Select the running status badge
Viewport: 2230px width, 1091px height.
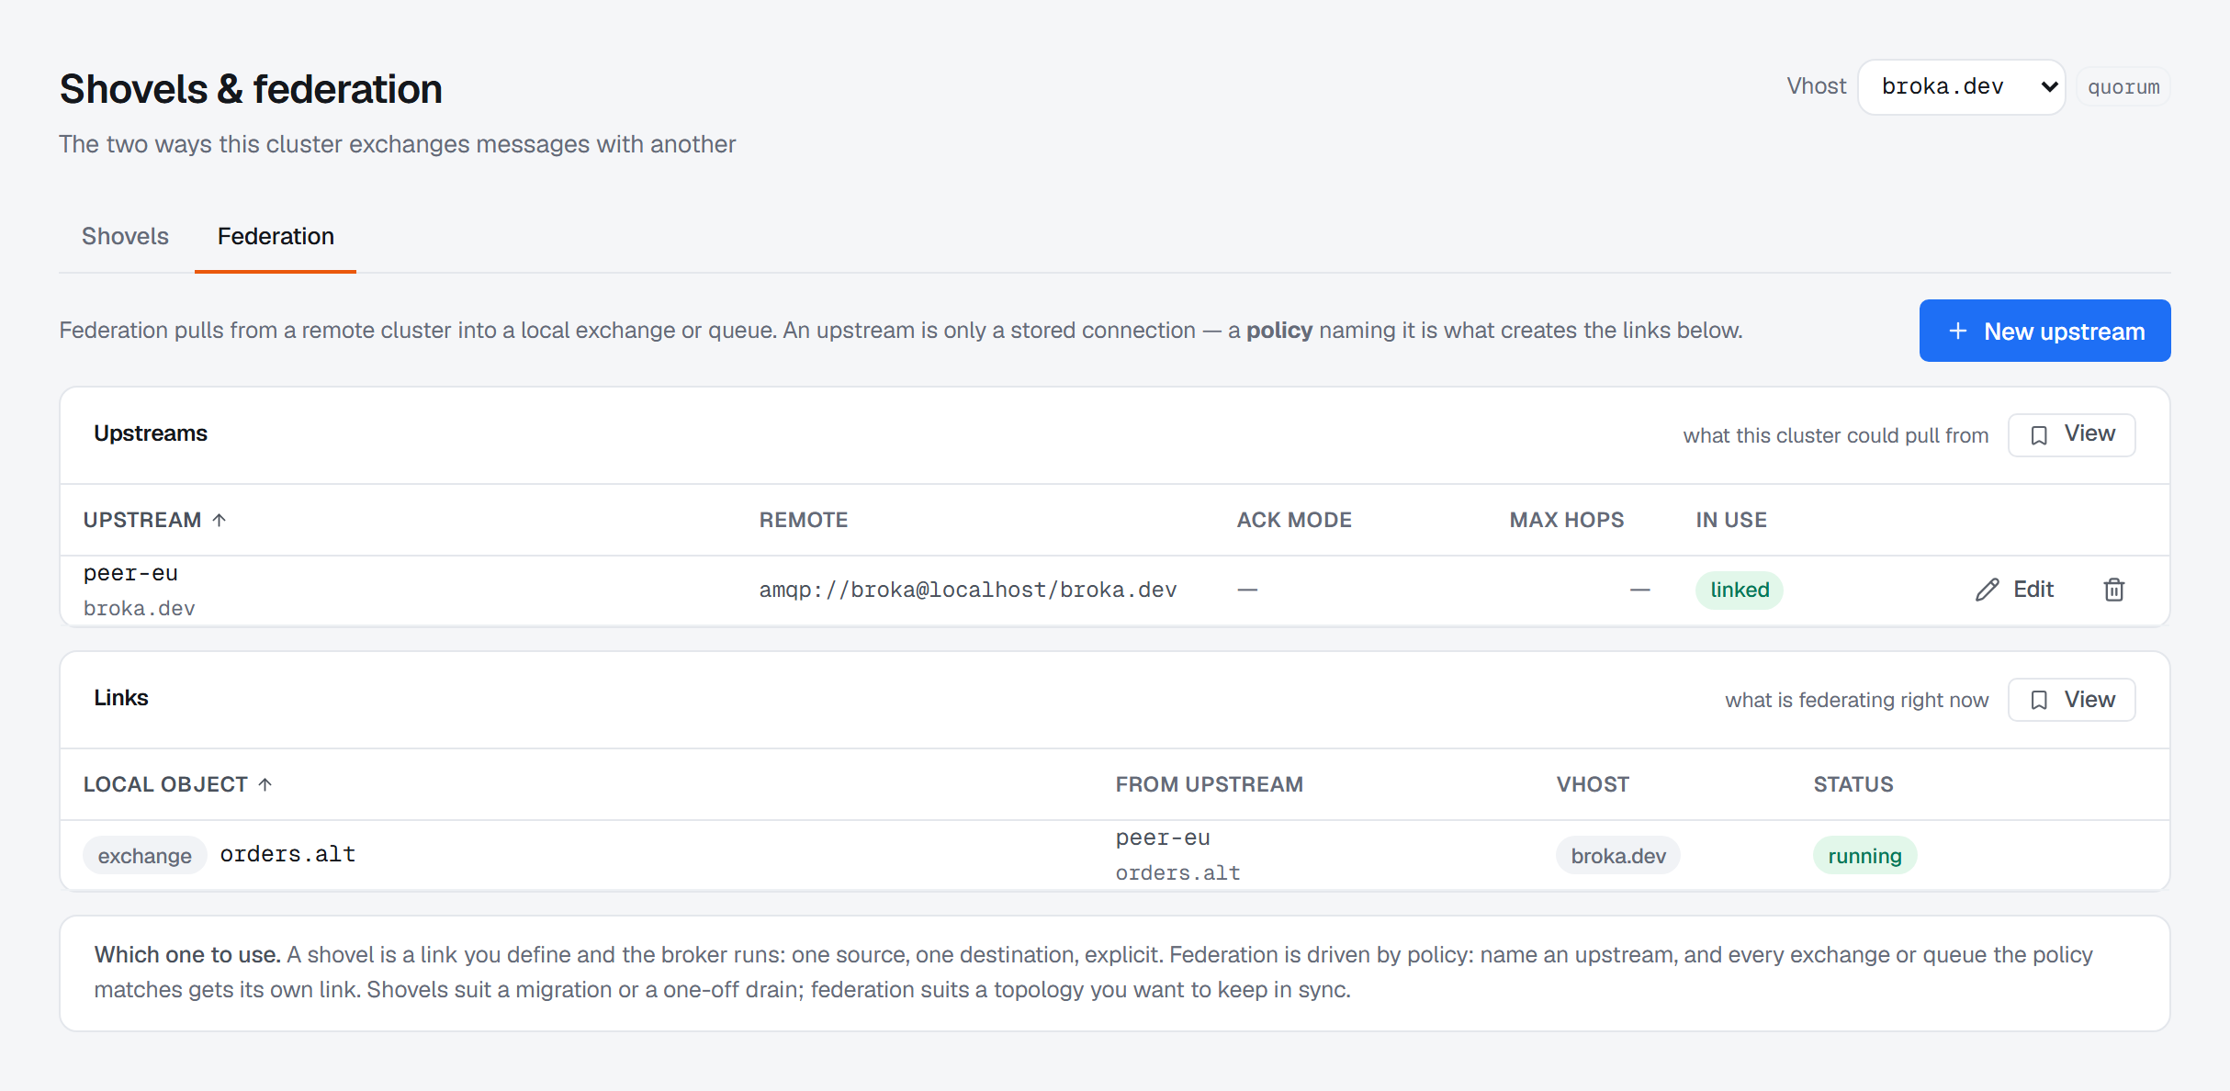tap(1864, 856)
